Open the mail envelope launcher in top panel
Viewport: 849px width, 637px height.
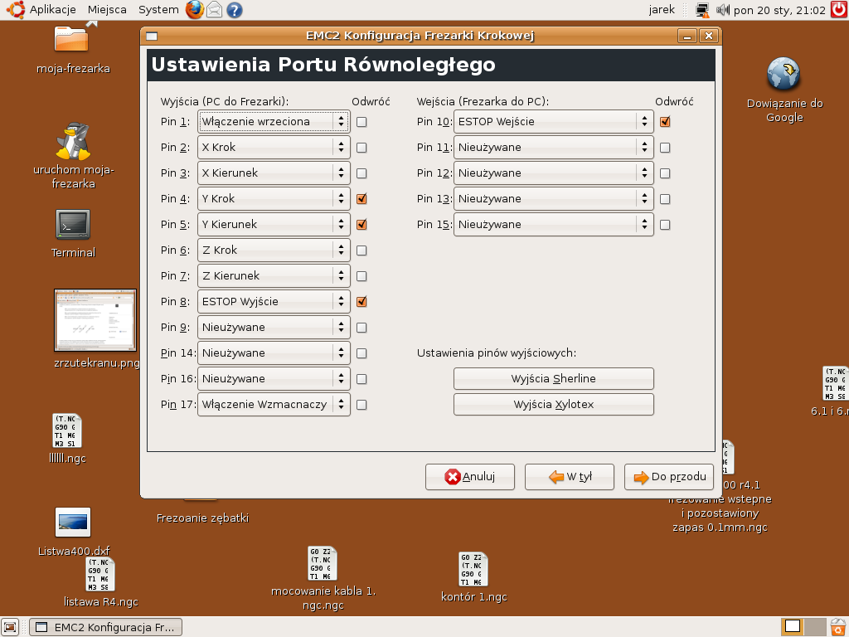pos(215,10)
